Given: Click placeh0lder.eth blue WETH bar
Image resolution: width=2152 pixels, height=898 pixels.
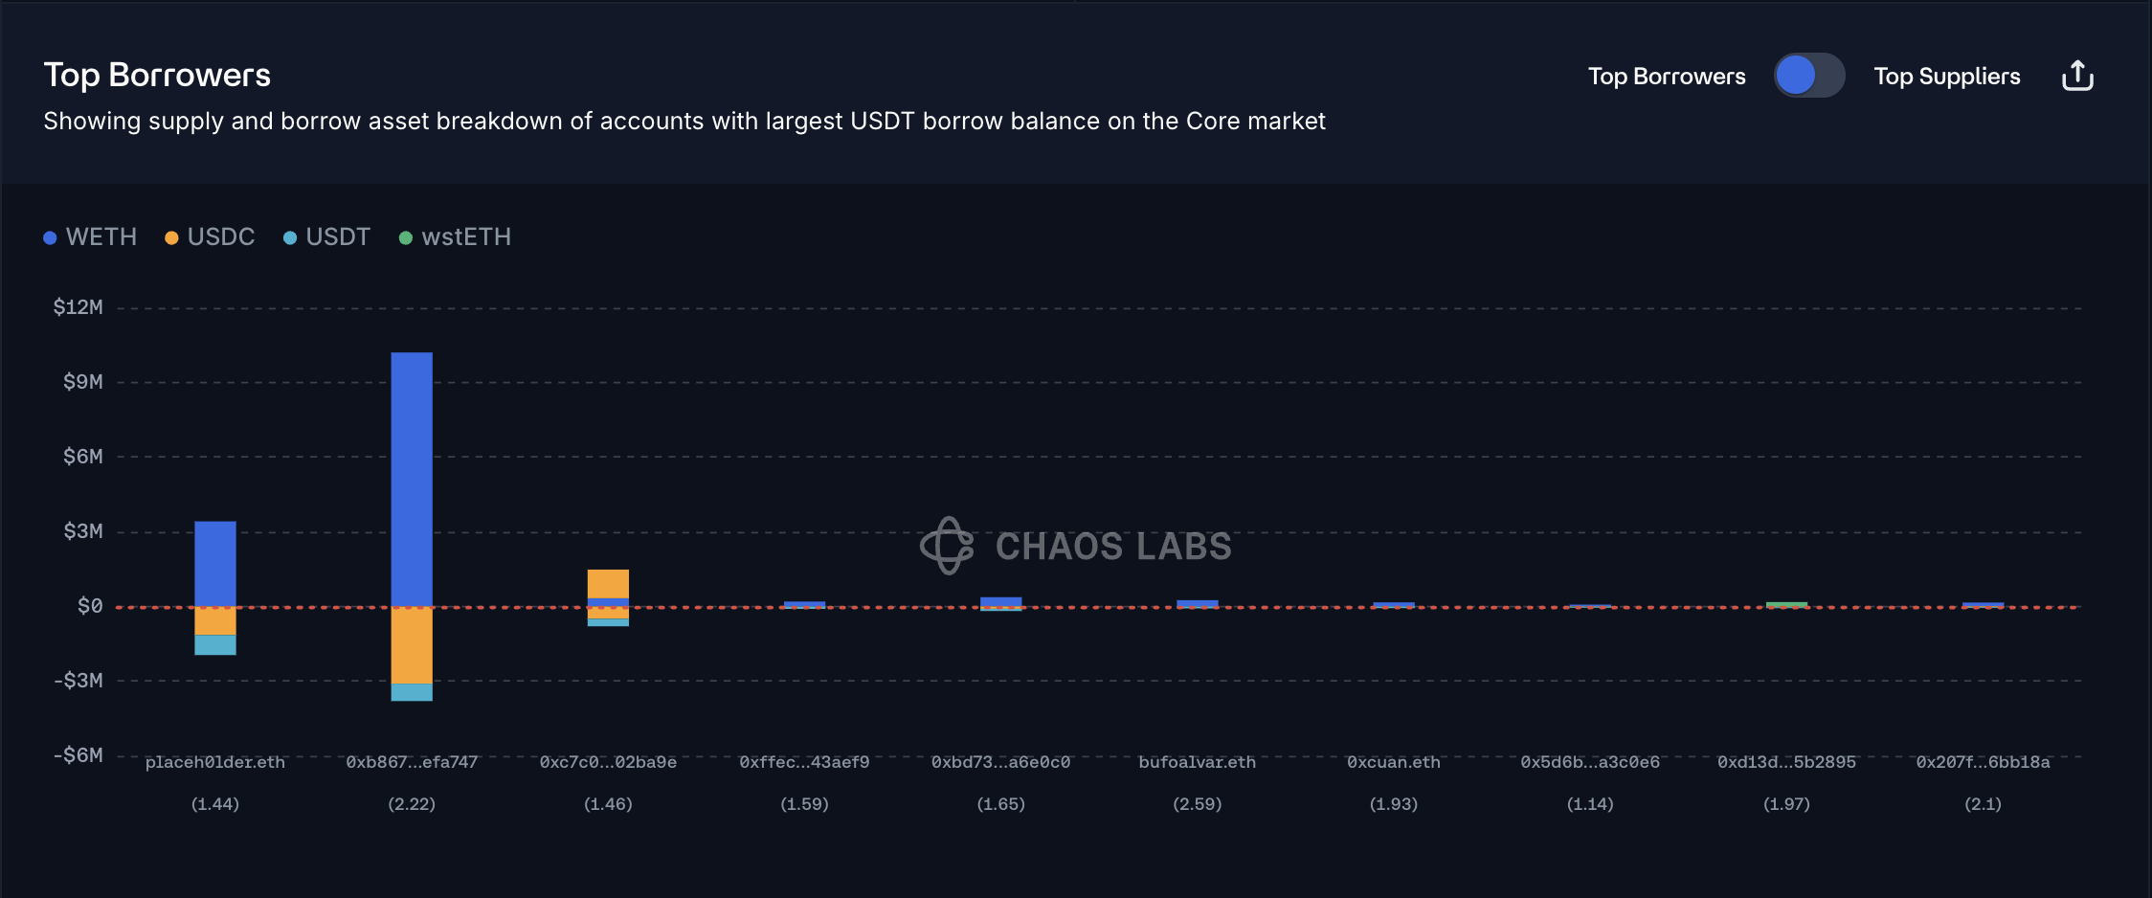Looking at the screenshot, I should (x=215, y=563).
